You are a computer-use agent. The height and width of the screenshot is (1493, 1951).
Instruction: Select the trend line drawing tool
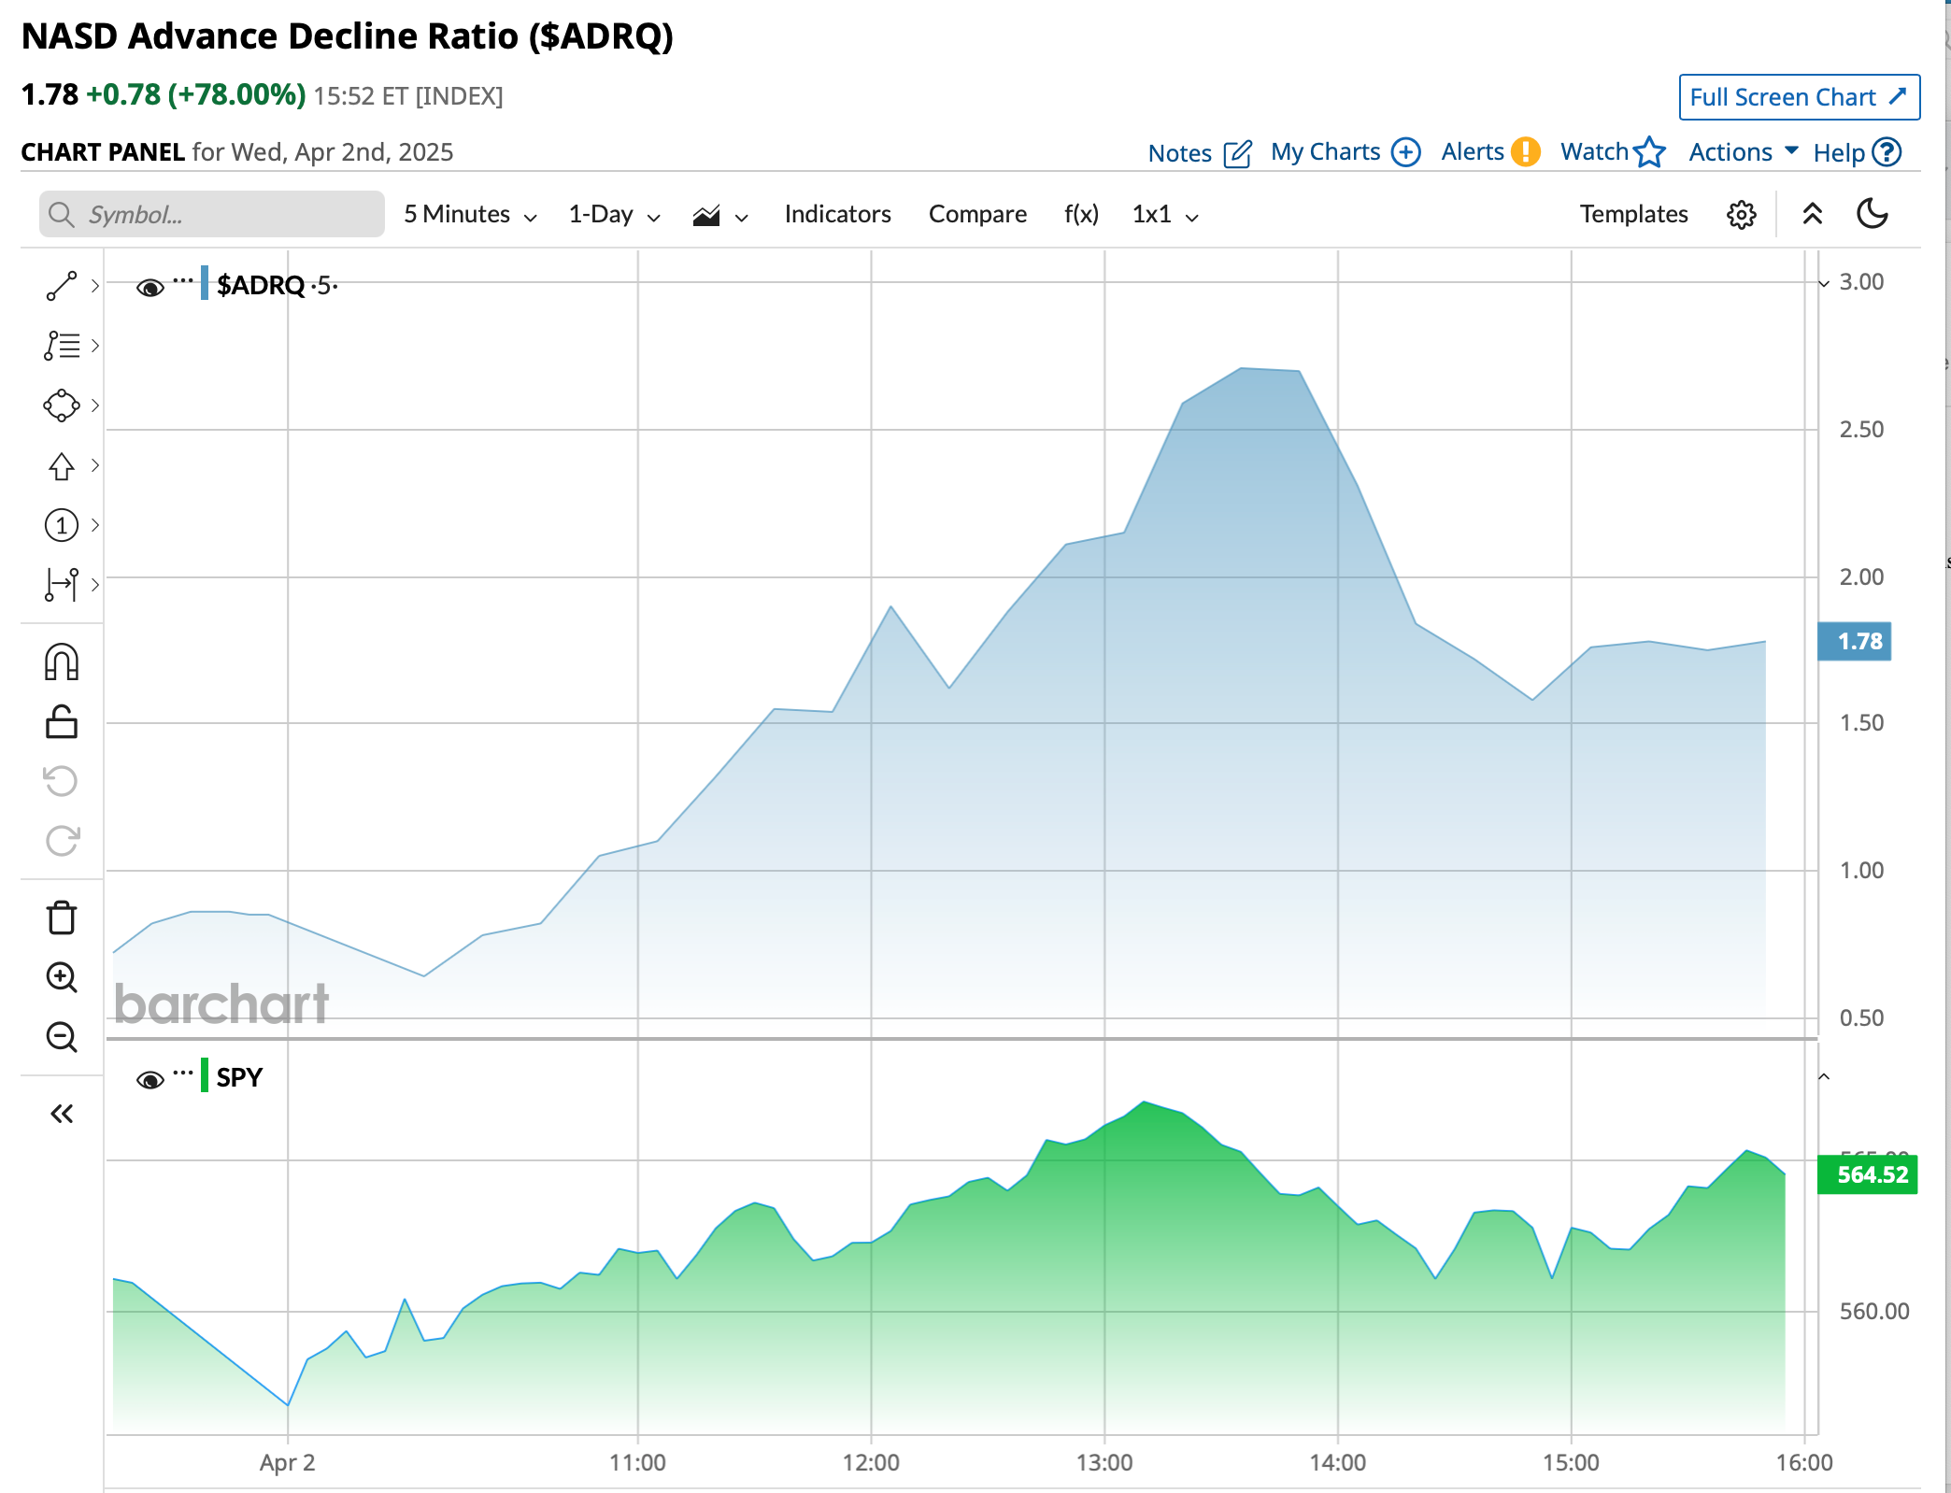[x=62, y=286]
